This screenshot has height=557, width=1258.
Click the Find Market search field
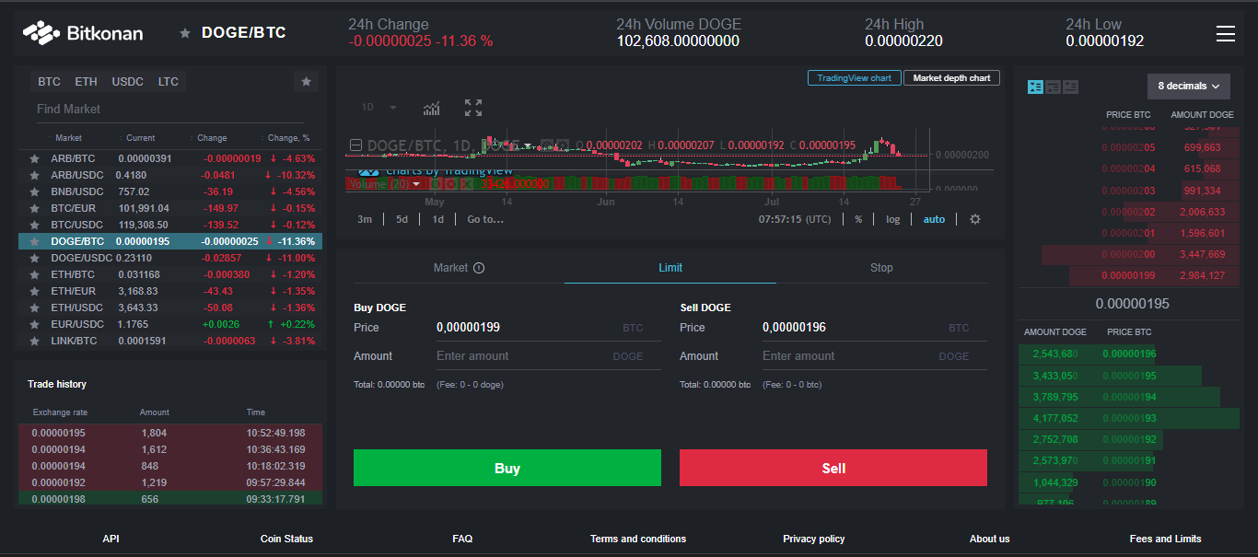tap(169, 110)
